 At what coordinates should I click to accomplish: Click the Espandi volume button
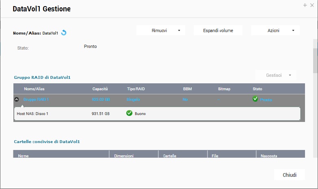(218, 30)
